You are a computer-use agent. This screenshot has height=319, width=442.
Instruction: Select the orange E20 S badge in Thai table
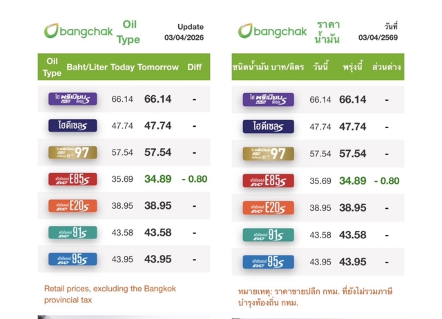(268, 208)
